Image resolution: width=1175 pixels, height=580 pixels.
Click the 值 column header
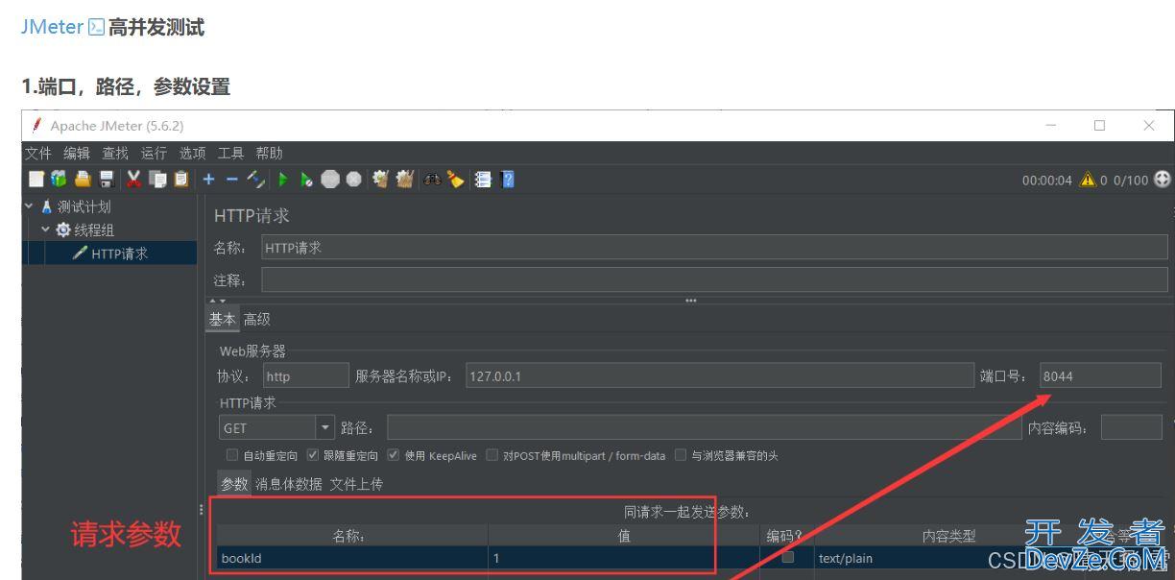click(x=624, y=537)
